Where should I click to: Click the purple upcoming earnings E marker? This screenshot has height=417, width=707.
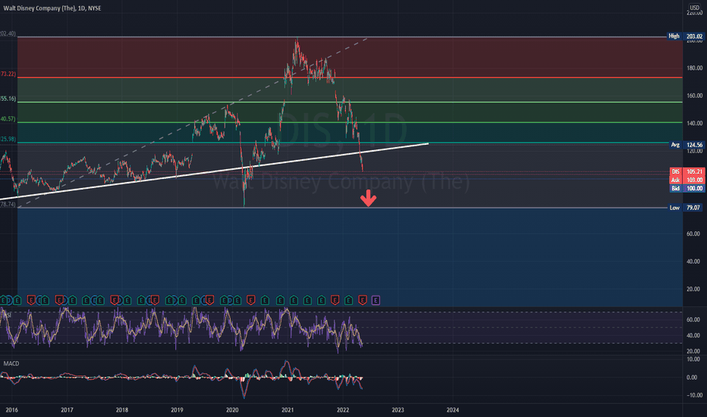pos(375,300)
